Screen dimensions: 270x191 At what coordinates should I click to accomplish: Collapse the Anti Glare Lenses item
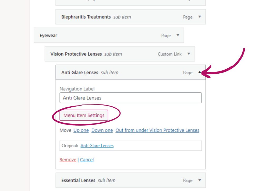click(x=200, y=72)
